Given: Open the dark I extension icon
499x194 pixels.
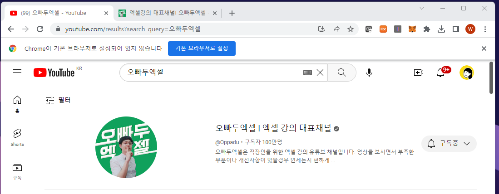Looking at the screenshot, I should point(398,29).
